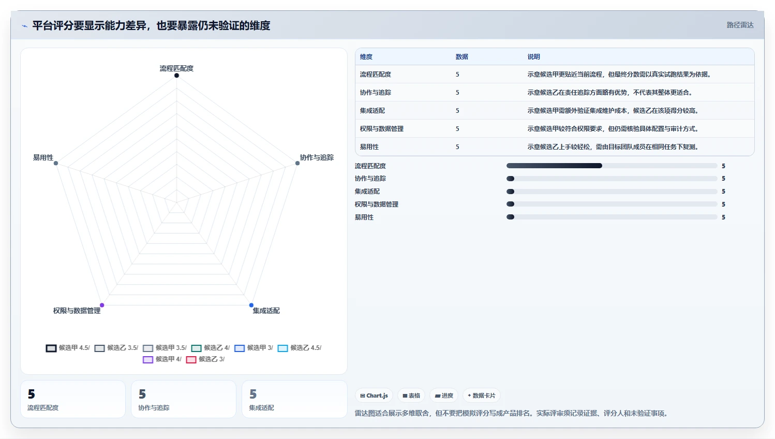
Task: Open the 集成适配 score card
Action: (x=294, y=399)
